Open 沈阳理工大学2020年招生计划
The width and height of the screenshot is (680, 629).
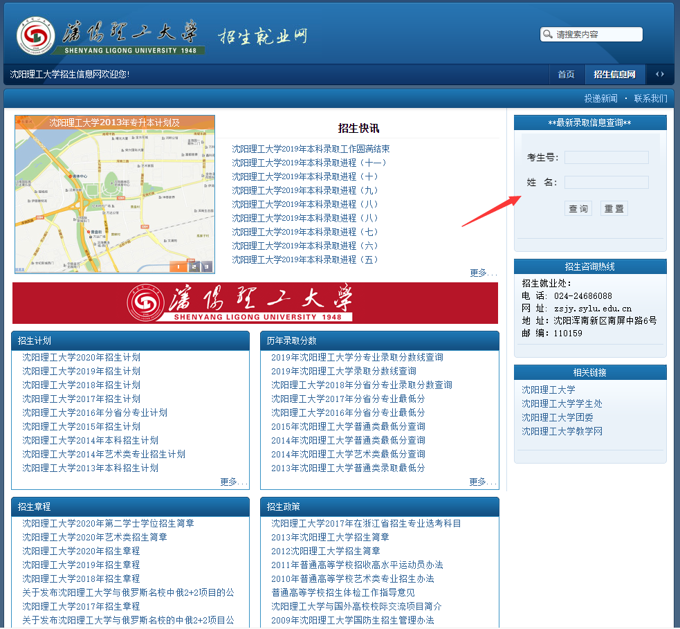[81, 358]
